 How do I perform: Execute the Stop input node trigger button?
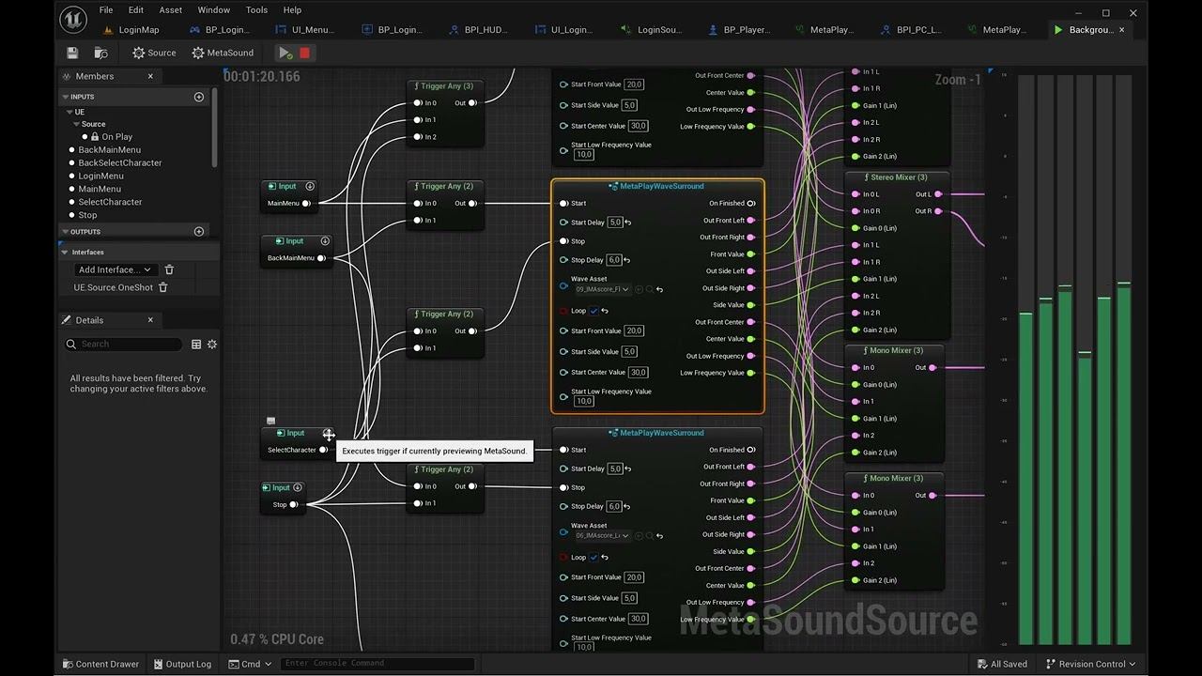pos(298,487)
